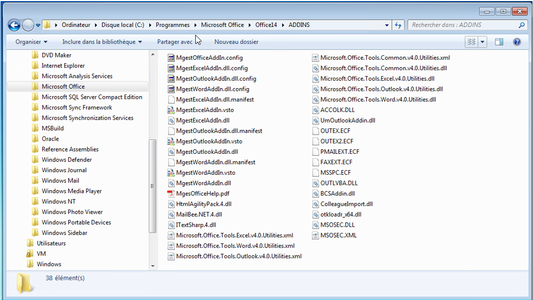Open the view options dropdown arrow
The width and height of the screenshot is (533, 300).
pyautogui.click(x=482, y=42)
